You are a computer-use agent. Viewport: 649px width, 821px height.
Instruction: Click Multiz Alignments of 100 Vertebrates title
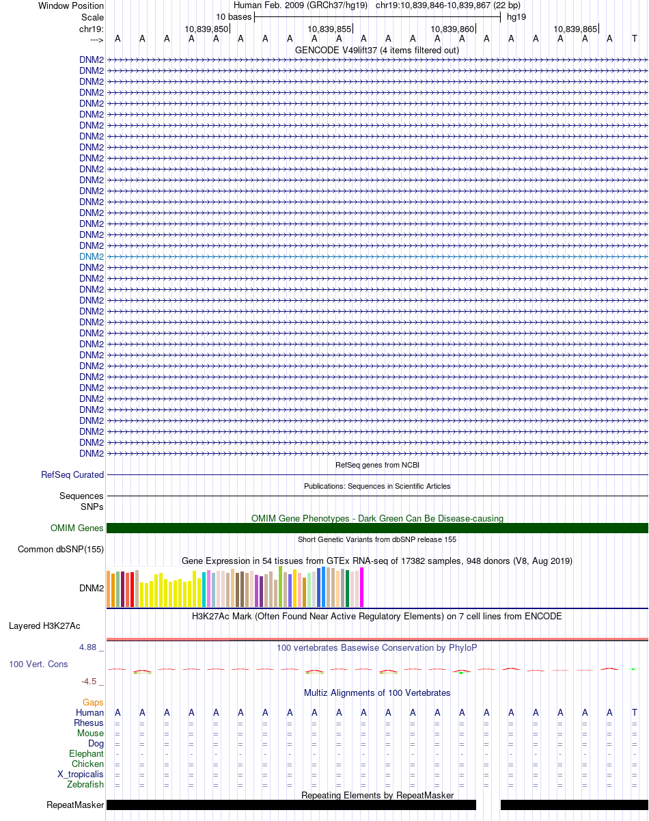click(377, 692)
